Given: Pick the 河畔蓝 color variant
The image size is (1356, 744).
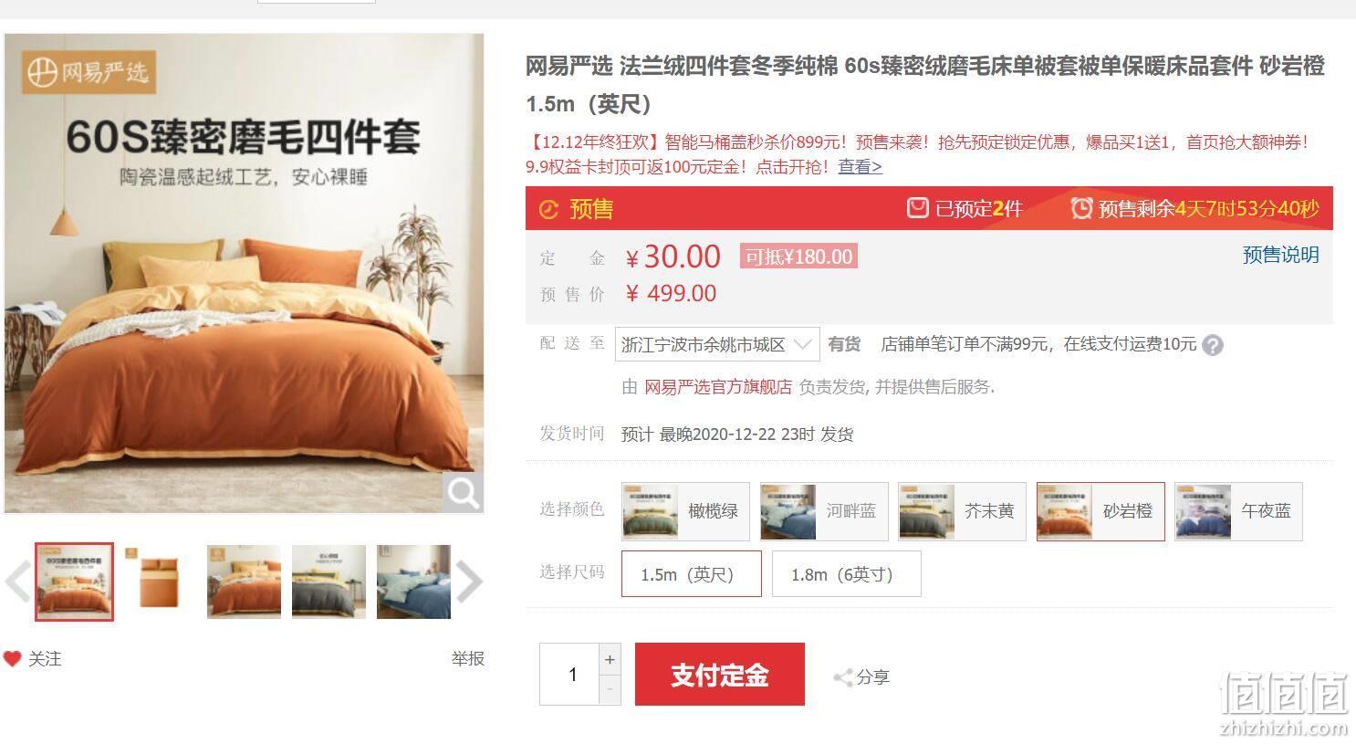Looking at the screenshot, I should (x=824, y=511).
